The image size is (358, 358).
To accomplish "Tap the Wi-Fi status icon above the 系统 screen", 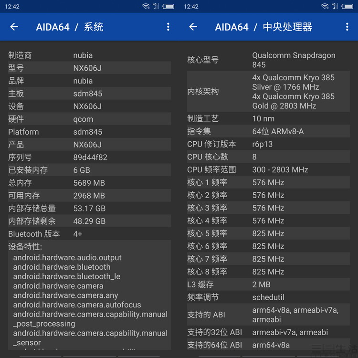I will point(146,6).
